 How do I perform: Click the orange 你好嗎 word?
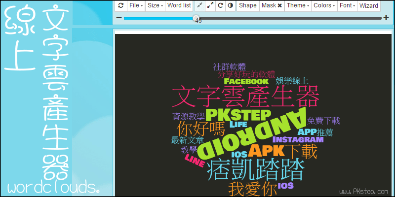(x=200, y=129)
